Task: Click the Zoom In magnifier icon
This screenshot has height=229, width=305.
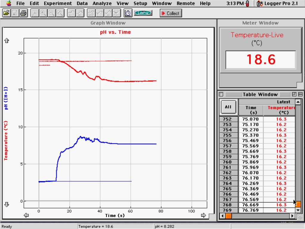Action: pyautogui.click(x=43, y=13)
